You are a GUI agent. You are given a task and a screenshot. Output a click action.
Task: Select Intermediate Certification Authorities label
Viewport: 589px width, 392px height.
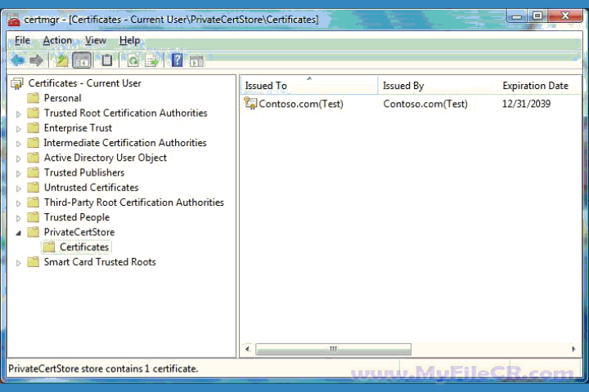pos(125,143)
